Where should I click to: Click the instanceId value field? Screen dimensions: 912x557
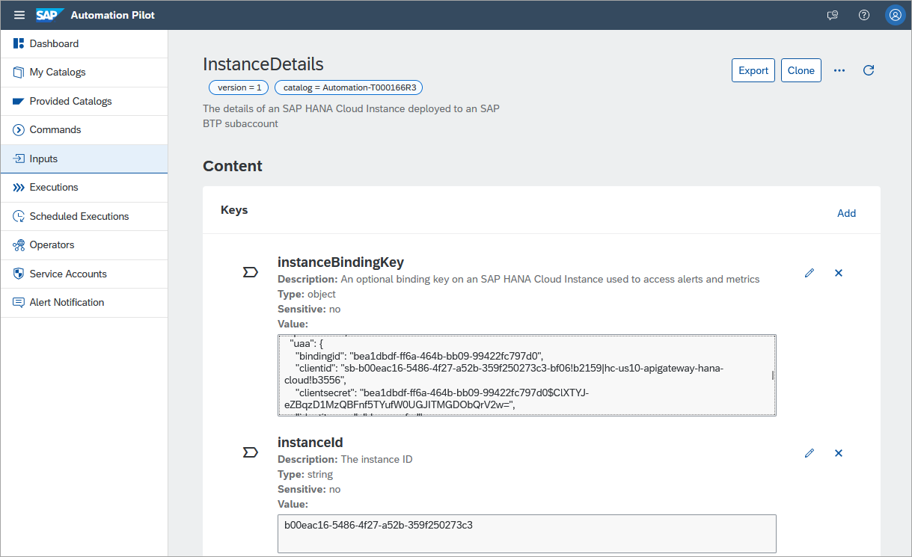pyautogui.click(x=527, y=534)
